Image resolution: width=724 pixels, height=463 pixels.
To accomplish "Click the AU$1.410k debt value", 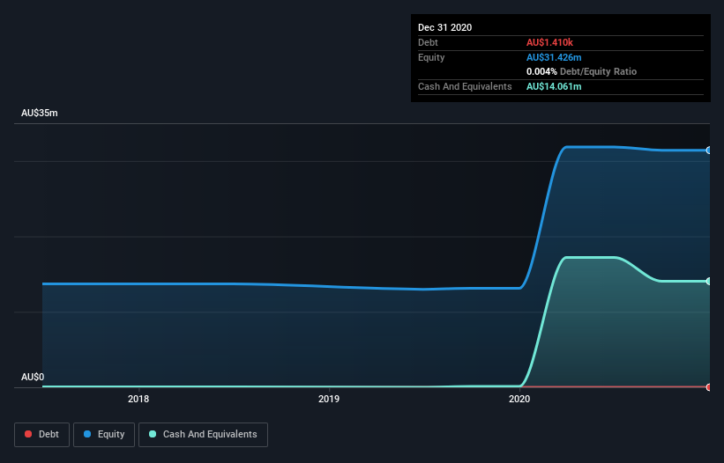I will [549, 42].
